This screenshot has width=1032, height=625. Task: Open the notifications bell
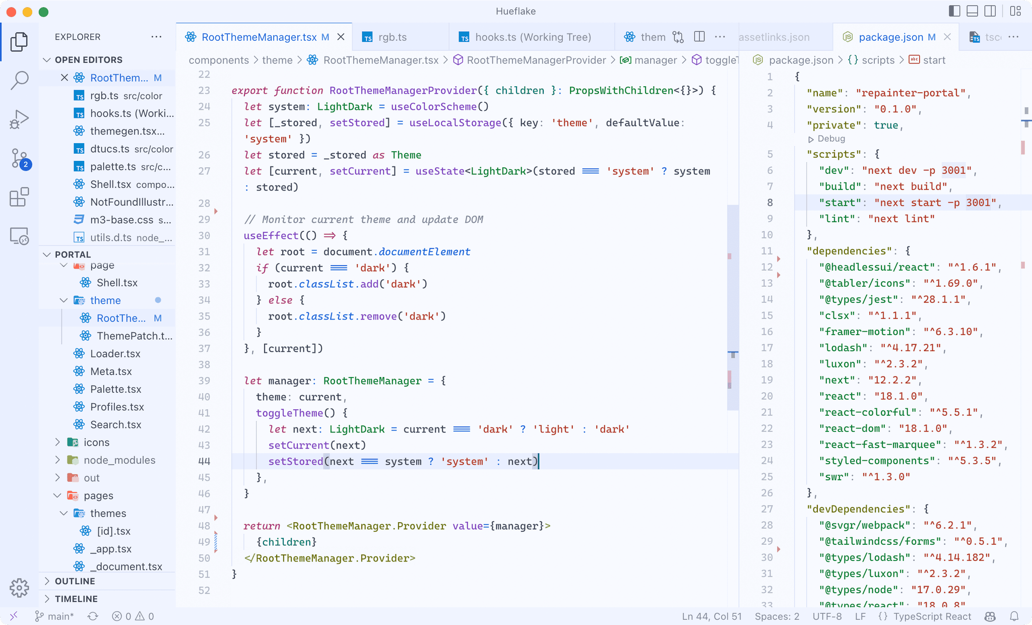pos(1014,616)
